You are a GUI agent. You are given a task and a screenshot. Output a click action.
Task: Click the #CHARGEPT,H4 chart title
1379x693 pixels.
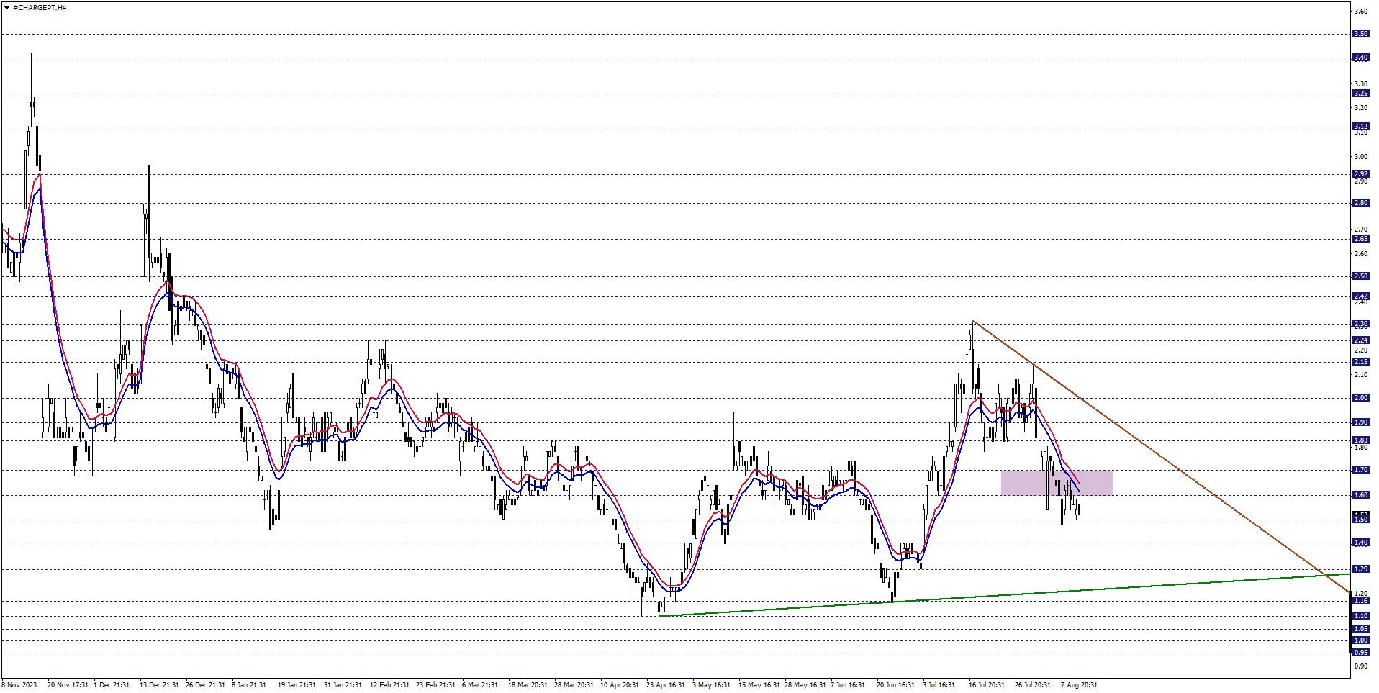(40, 7)
